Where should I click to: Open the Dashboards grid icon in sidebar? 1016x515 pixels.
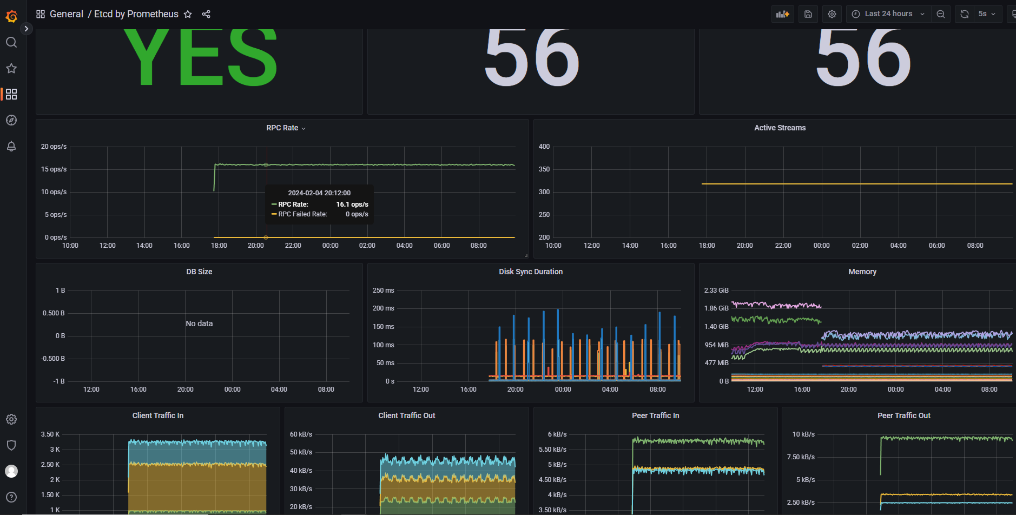[11, 94]
